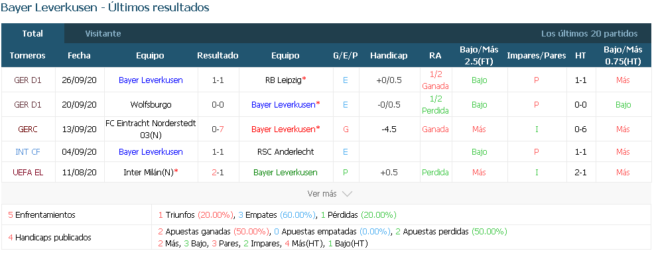Switch to the Visitante tab
Screen dimensions: 654x253
[x=103, y=33]
